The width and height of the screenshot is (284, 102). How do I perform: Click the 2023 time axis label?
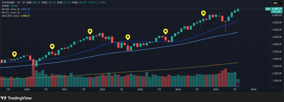pos(140,89)
